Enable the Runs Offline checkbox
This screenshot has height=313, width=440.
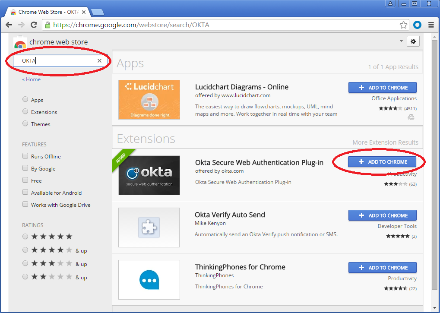(x=25, y=156)
